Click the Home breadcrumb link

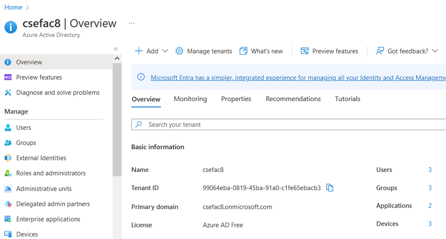click(x=13, y=7)
